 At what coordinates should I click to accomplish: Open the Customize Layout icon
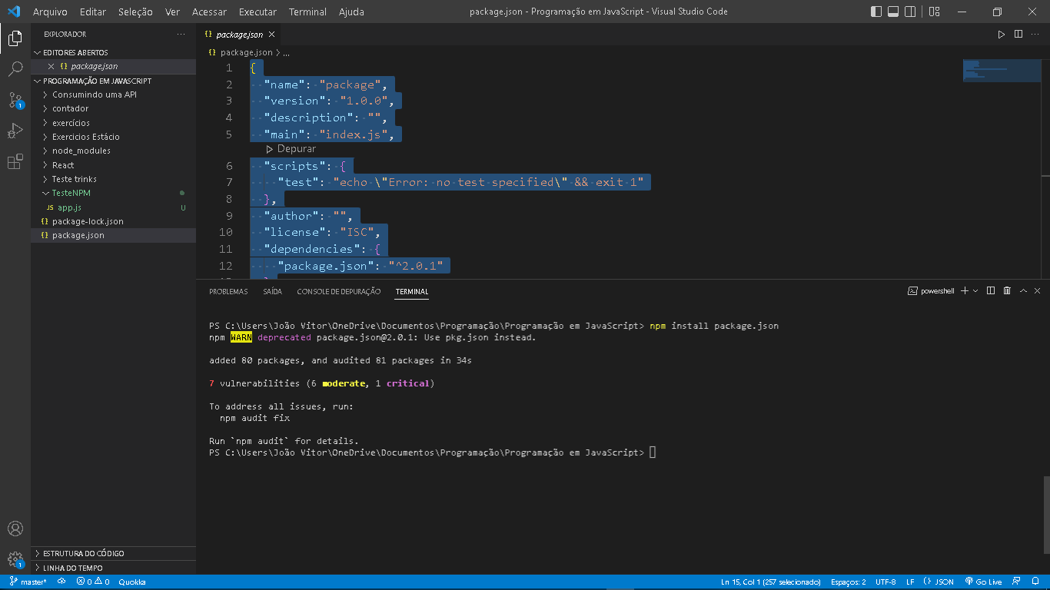point(934,12)
